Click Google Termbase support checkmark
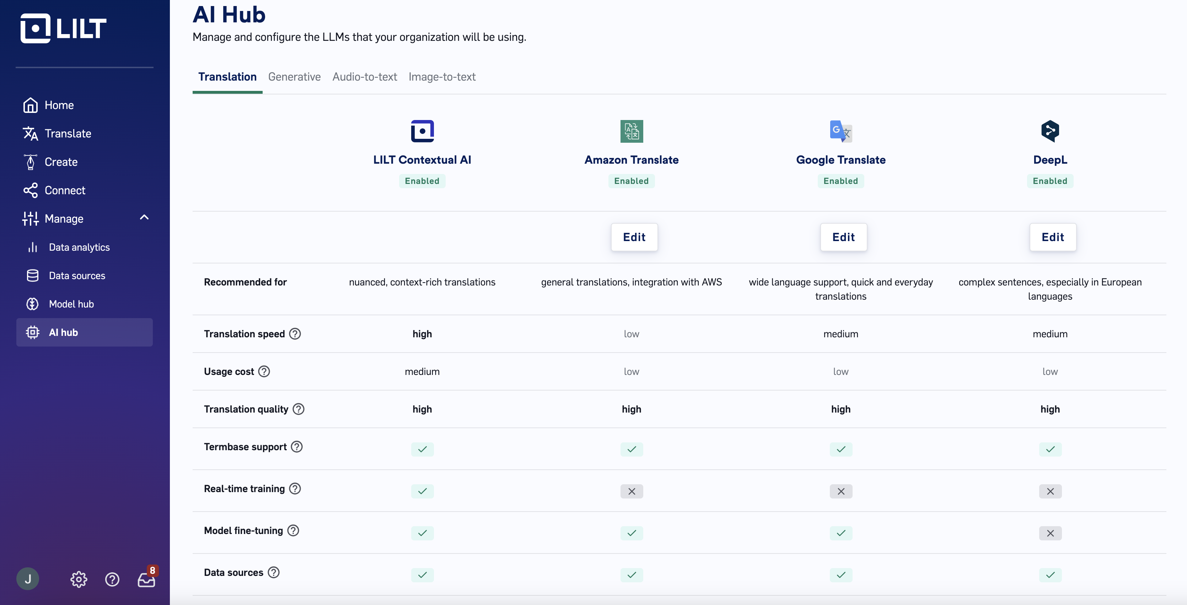 pos(841,449)
